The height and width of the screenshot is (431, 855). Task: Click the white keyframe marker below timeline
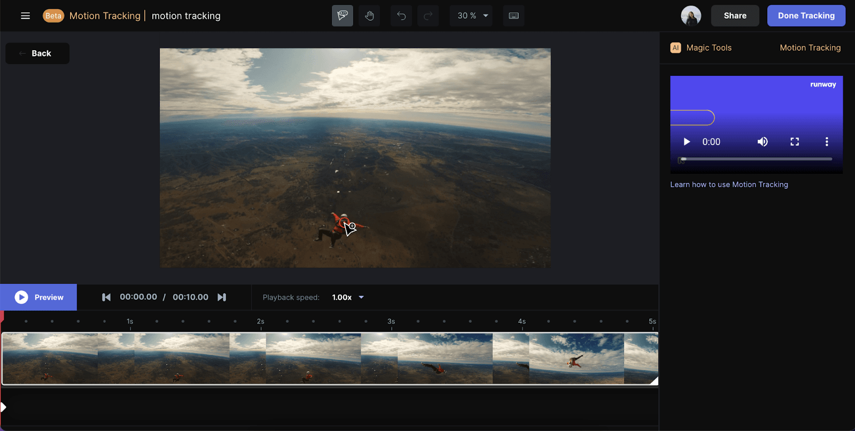[3, 408]
